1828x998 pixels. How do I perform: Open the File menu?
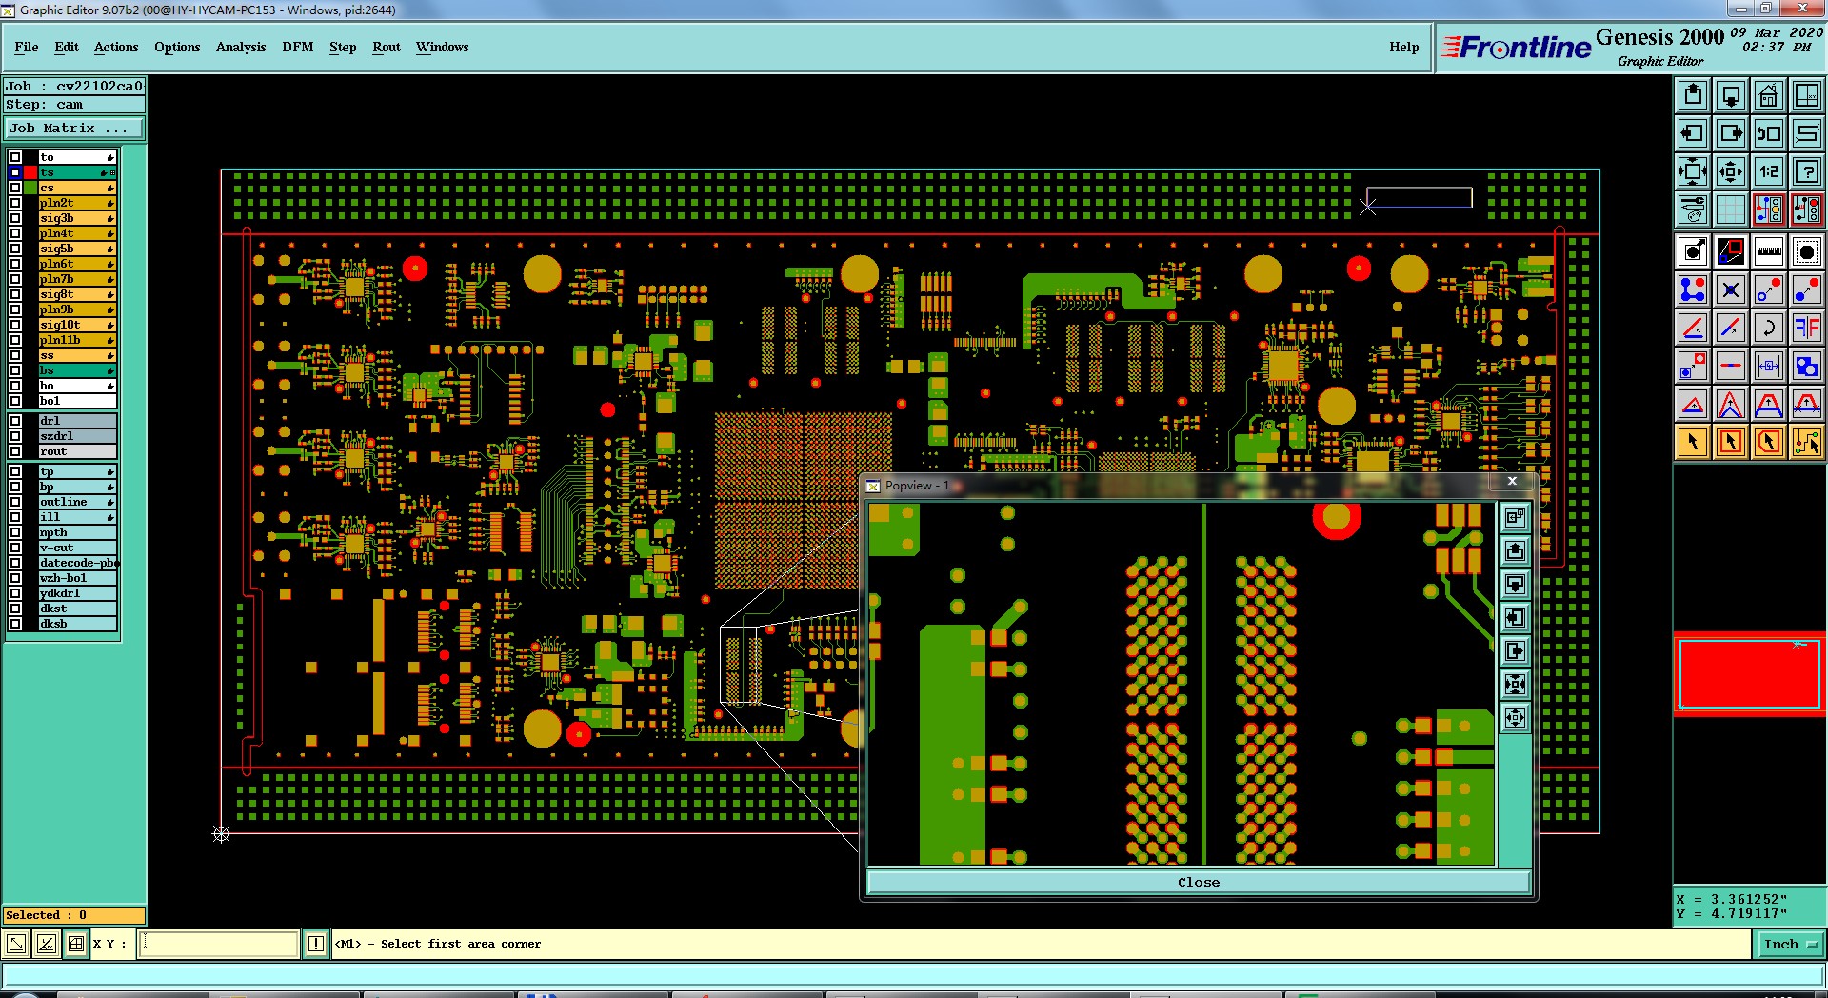pyautogui.click(x=27, y=47)
